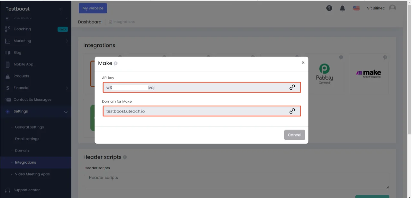Click the My website button
The image size is (412, 198).
pos(93,8)
